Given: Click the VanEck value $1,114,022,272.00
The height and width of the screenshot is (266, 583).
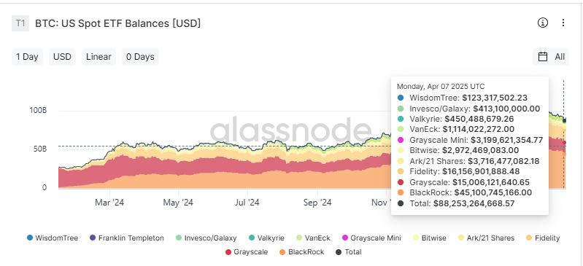Looking at the screenshot, I should coord(479,129).
